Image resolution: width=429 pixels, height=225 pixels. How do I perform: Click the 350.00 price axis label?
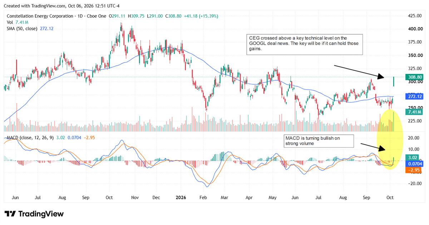416,55
